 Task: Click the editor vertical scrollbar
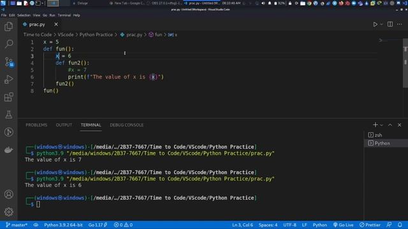point(405,63)
